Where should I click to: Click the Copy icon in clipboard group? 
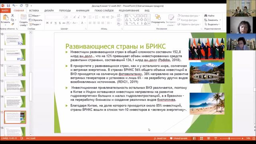[12, 20]
